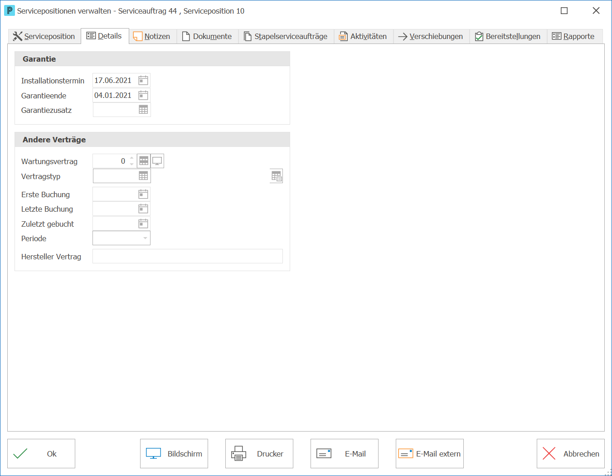Open calendar picker for Zuletzt gebucht

[143, 223]
